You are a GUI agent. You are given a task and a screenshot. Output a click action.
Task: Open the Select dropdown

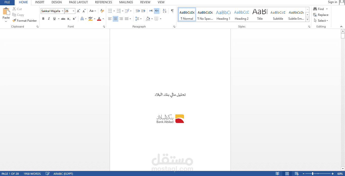click(321, 21)
